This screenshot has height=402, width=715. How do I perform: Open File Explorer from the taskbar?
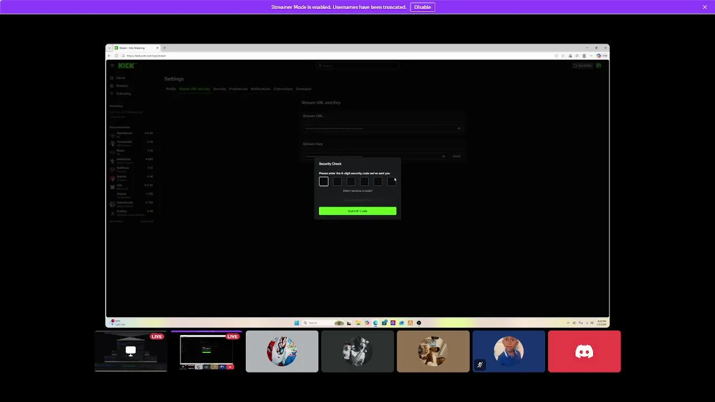coord(358,323)
